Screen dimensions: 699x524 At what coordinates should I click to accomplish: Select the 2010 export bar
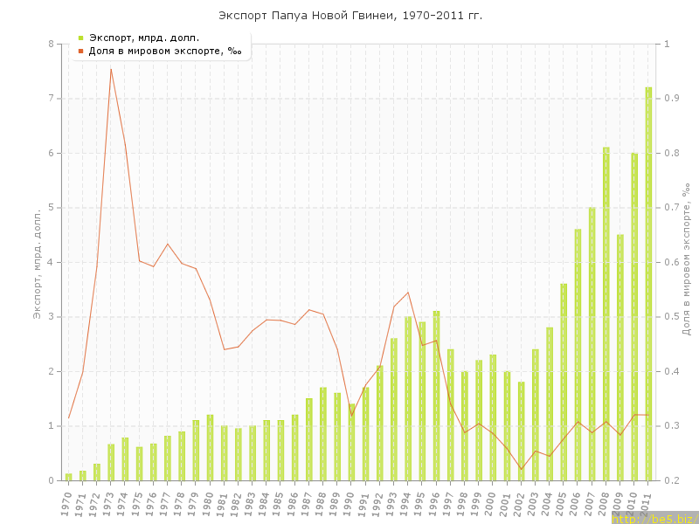634,317
